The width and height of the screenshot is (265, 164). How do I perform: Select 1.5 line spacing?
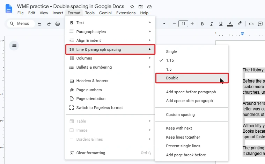192,69
